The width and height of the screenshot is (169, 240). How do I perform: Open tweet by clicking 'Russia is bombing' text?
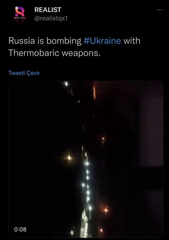click(45, 41)
